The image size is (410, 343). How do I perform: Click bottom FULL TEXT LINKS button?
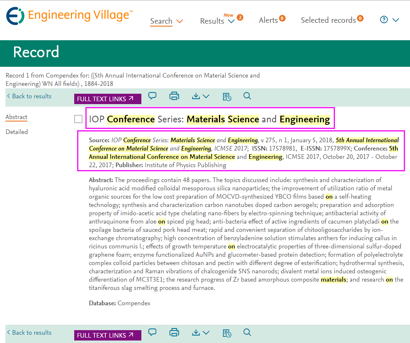coord(108,336)
